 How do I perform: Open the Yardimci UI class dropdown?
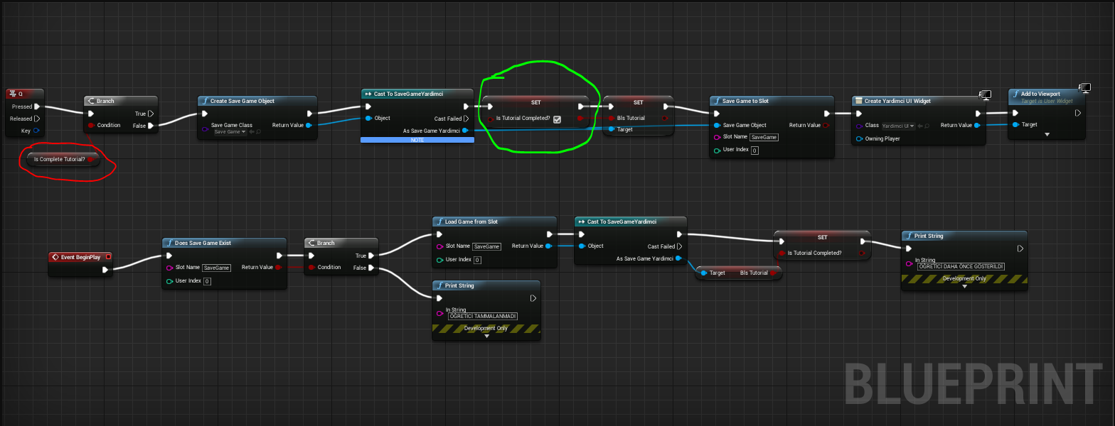point(899,126)
